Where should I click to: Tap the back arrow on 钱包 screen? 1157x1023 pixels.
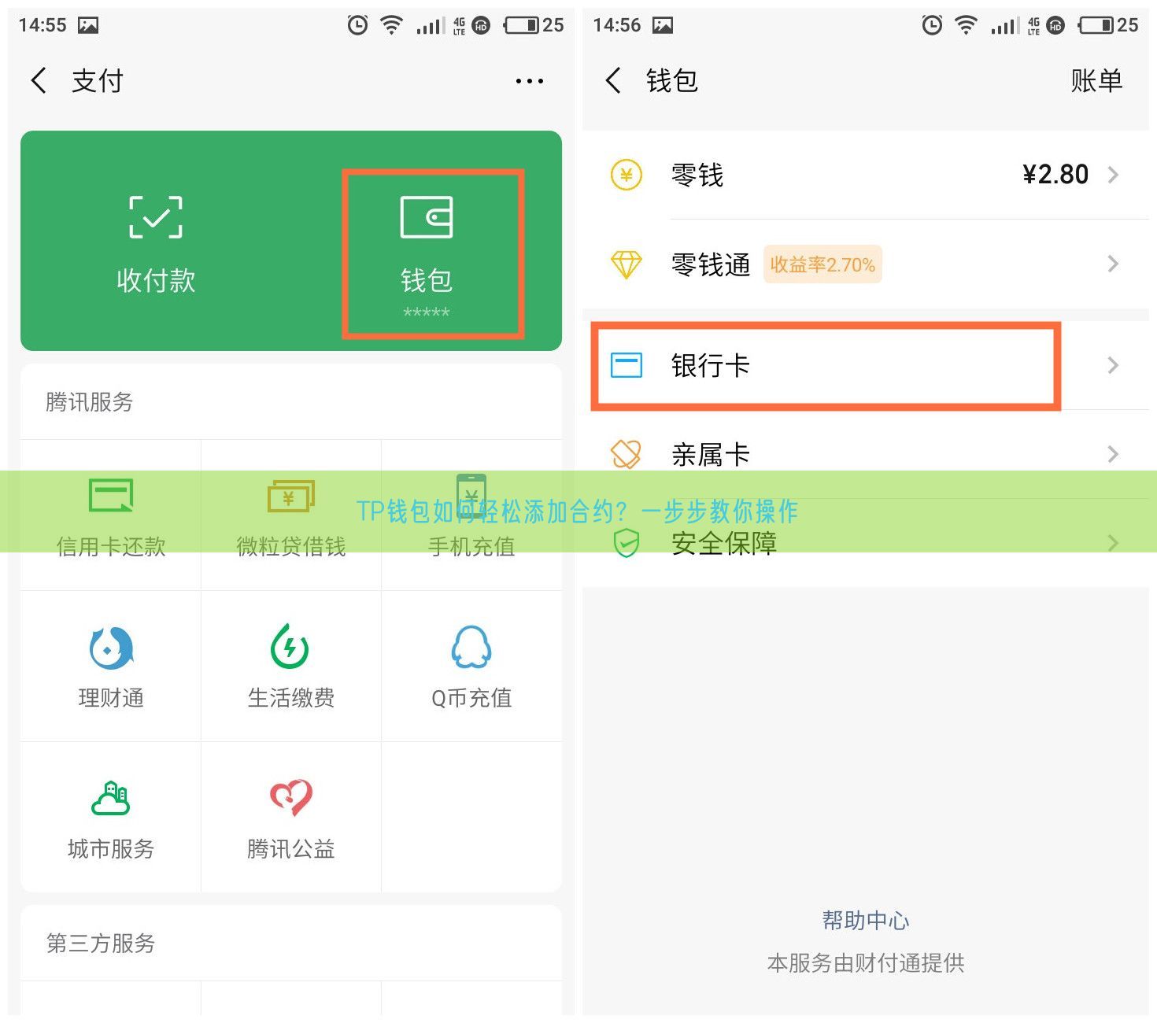click(613, 80)
